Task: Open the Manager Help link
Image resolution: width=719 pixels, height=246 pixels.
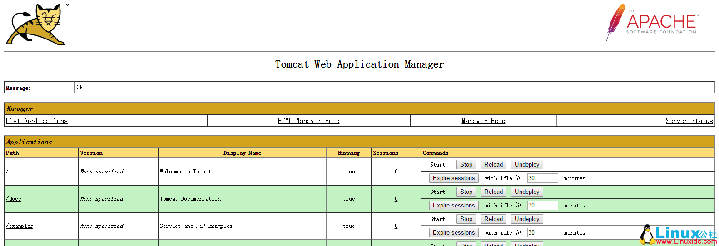Action: tap(483, 121)
